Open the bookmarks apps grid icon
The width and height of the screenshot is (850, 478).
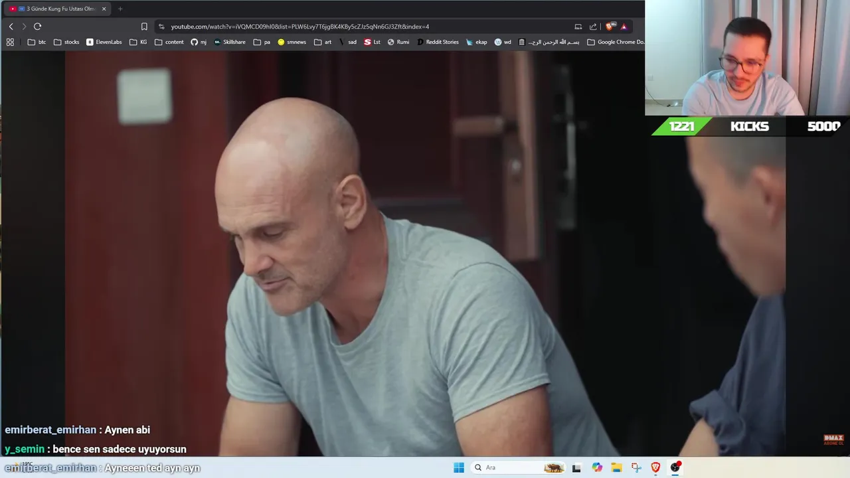10,42
